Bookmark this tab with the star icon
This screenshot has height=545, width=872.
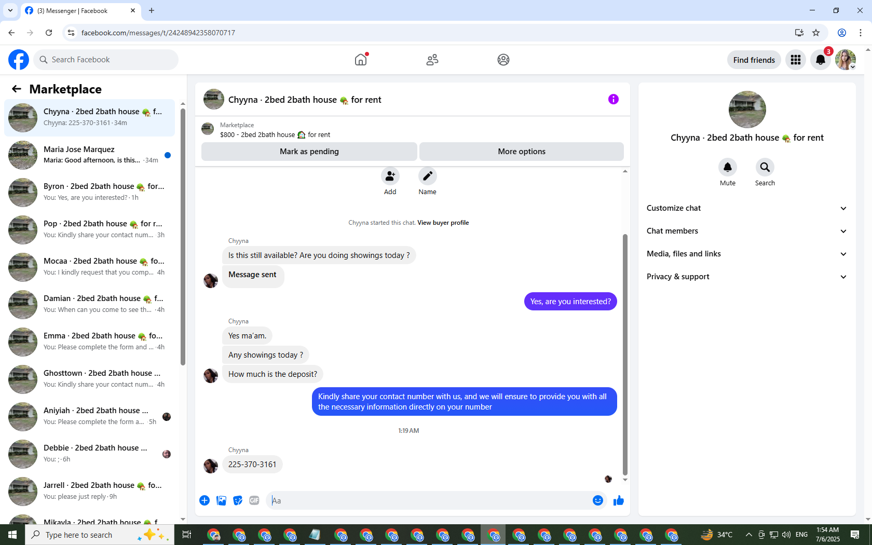pos(816,33)
